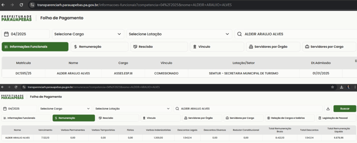Click Prefeitura de Parauapebas logo in upper window

(17, 18)
